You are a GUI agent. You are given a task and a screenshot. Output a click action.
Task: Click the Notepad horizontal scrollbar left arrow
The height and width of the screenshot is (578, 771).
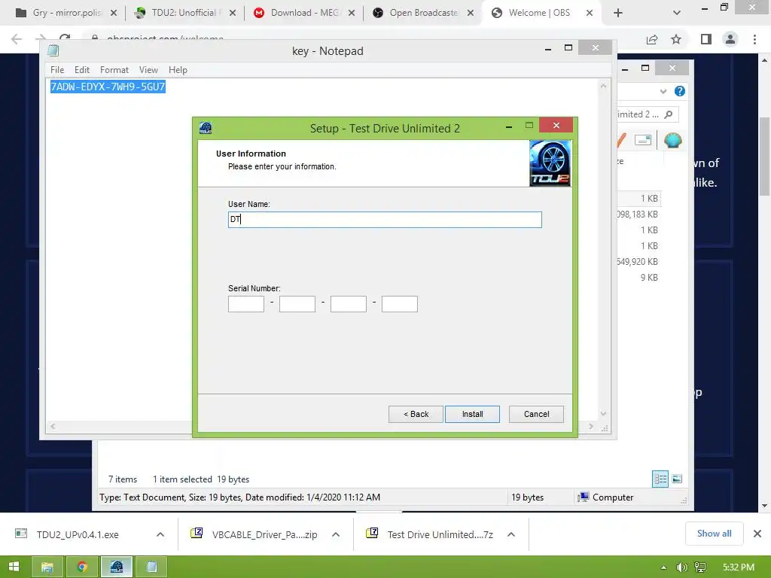(53, 427)
